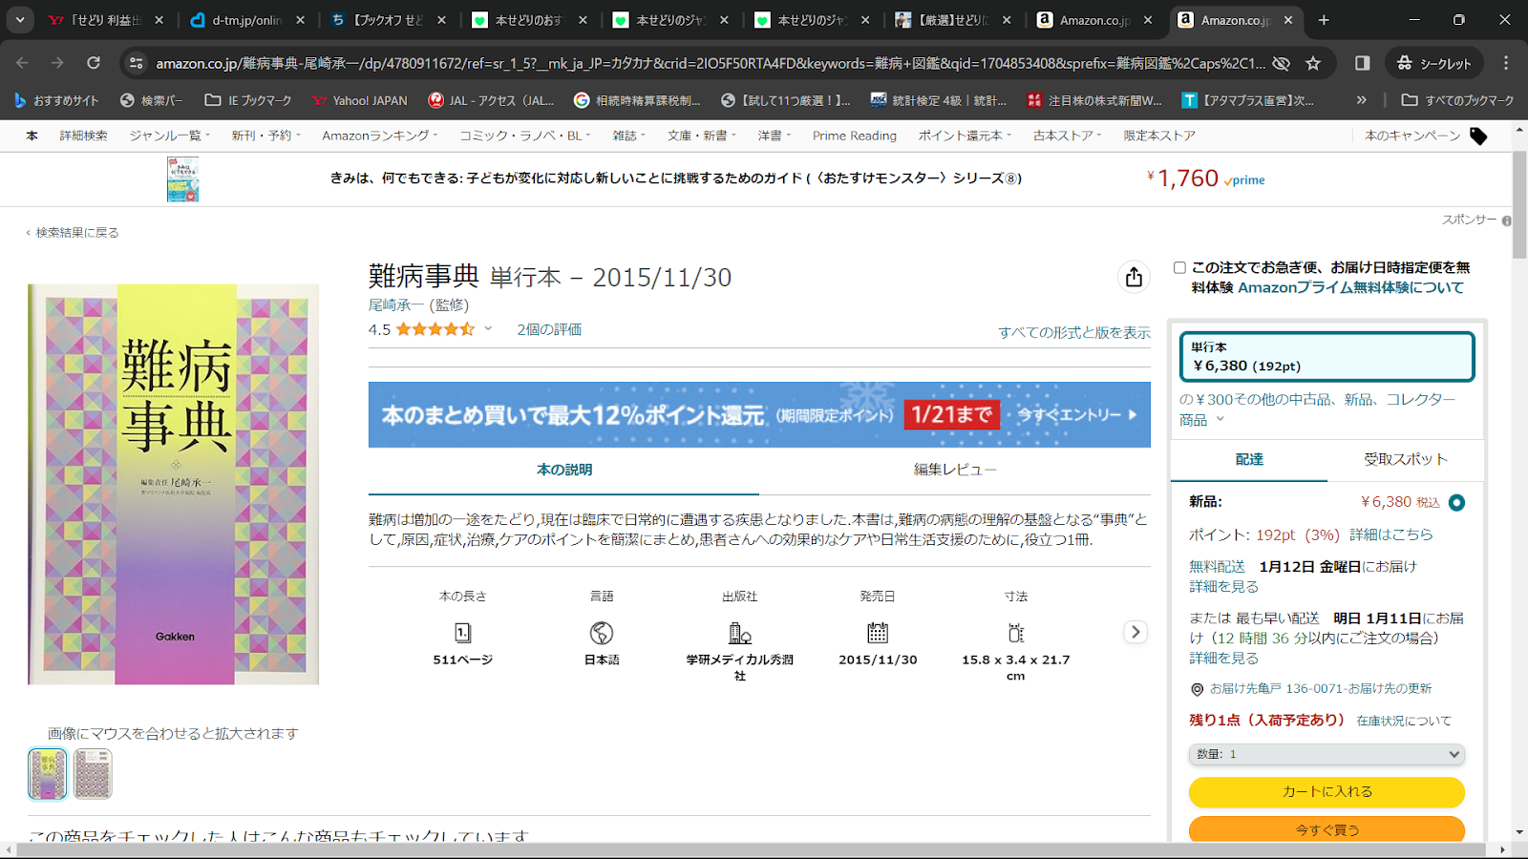Select the first book cover thumbnail

point(47,773)
